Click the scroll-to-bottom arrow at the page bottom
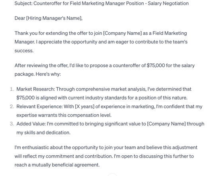 click(x=112, y=175)
